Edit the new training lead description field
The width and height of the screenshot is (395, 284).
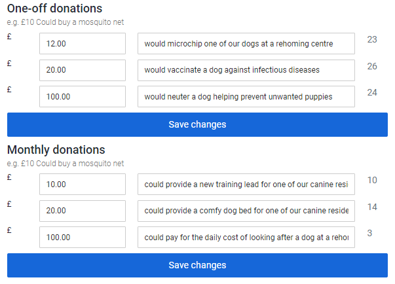pos(246,185)
